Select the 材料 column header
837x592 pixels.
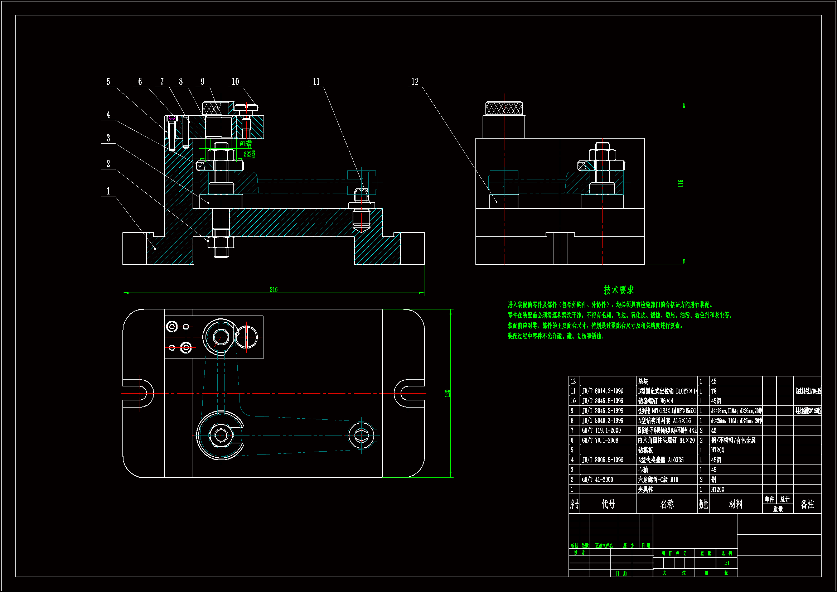tap(735, 504)
